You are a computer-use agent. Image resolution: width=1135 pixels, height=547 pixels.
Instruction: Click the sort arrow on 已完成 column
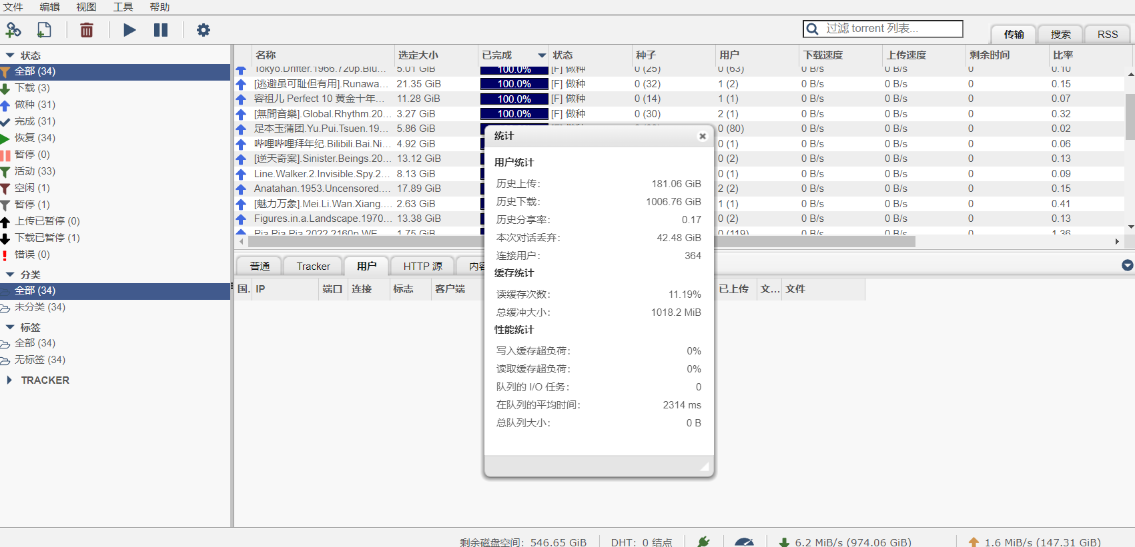pyautogui.click(x=542, y=55)
